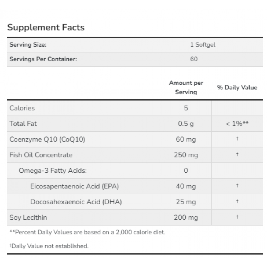Click the Eicosapentaenoic Acid (EPA) label
267x267 pixels.
click(75, 186)
